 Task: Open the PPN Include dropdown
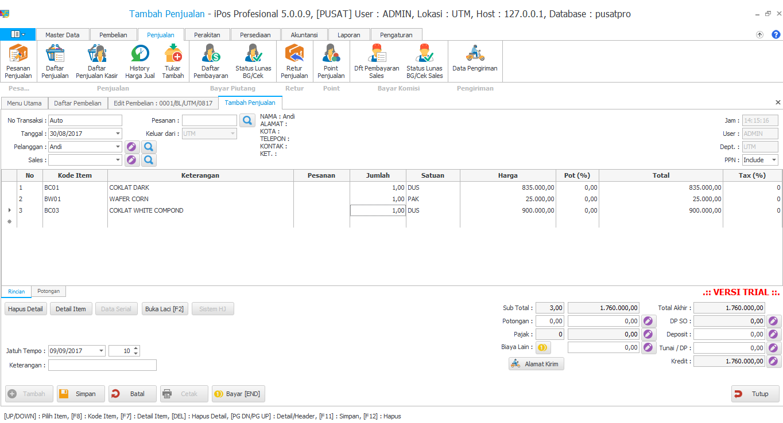774,160
